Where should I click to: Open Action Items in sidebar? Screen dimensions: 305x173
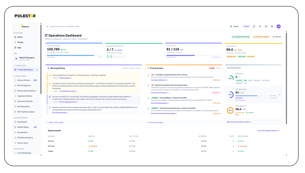[21, 143]
